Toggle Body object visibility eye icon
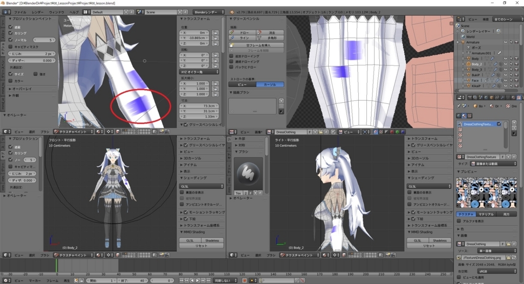The width and height of the screenshot is (524, 284). pos(506,58)
